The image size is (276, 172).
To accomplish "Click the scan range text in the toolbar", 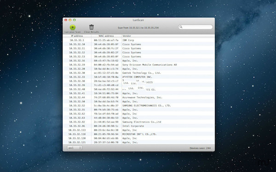I will 138,28.
